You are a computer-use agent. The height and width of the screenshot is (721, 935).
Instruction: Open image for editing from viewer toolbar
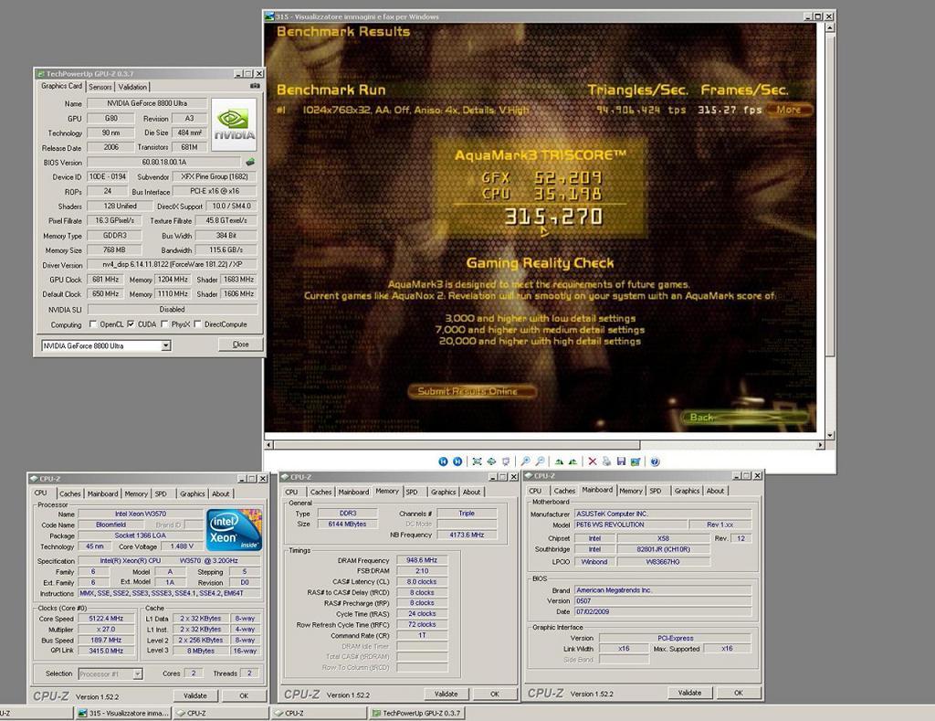636,461
